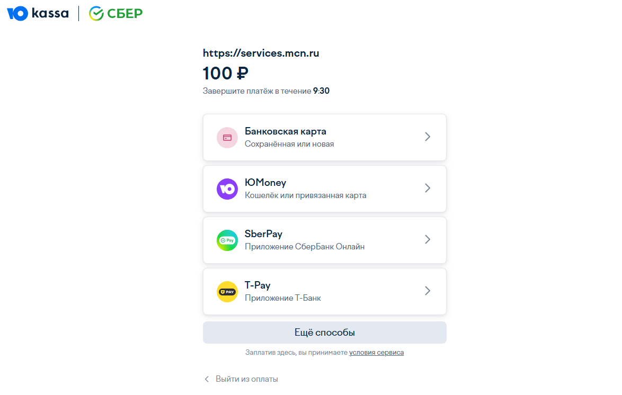
Task: Open chevron on Банковская карта row
Action: click(x=427, y=137)
